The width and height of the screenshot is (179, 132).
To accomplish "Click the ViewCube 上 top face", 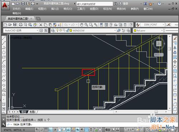I will coord(159,44).
